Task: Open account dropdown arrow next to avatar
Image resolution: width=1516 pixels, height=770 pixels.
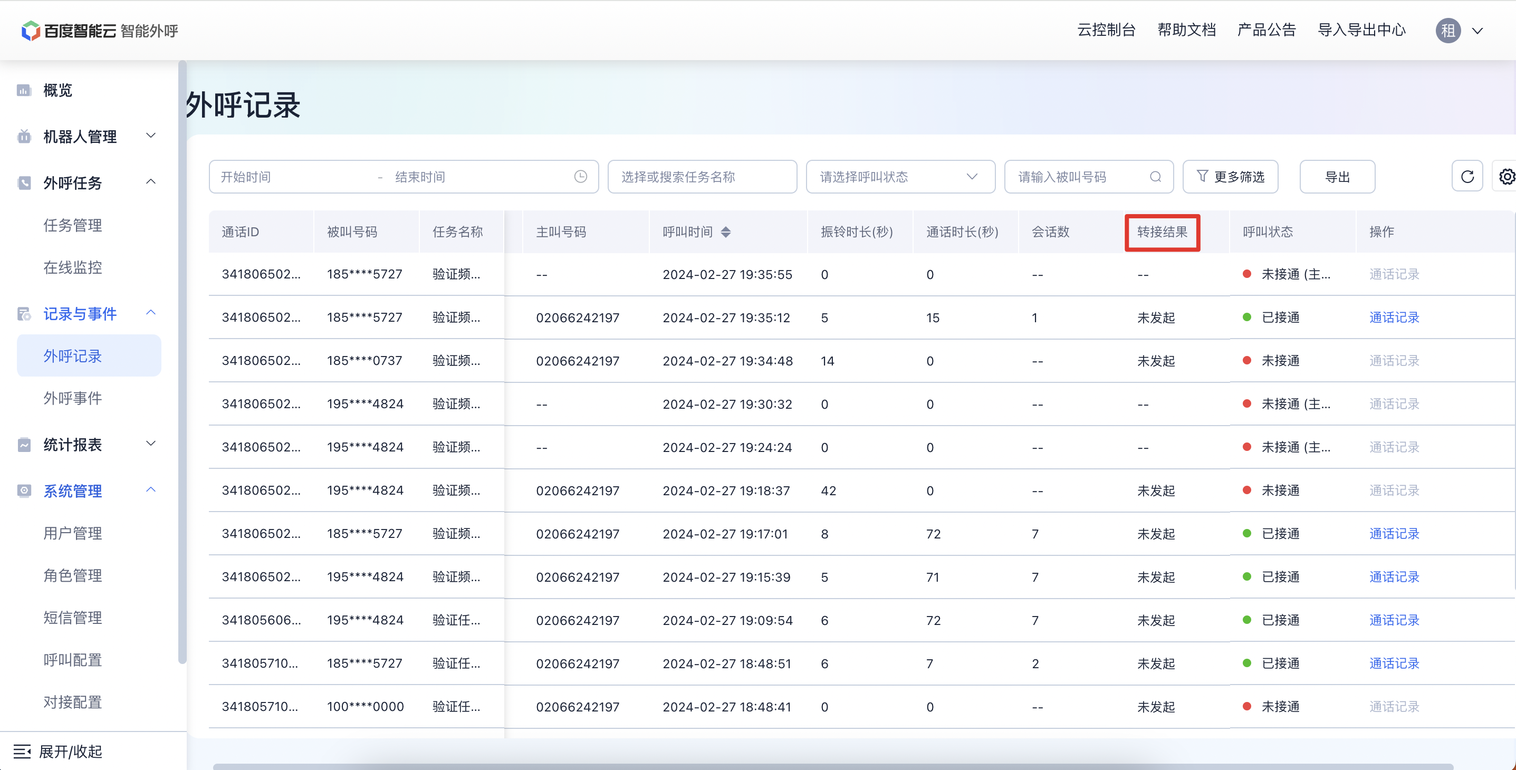Action: [1477, 31]
